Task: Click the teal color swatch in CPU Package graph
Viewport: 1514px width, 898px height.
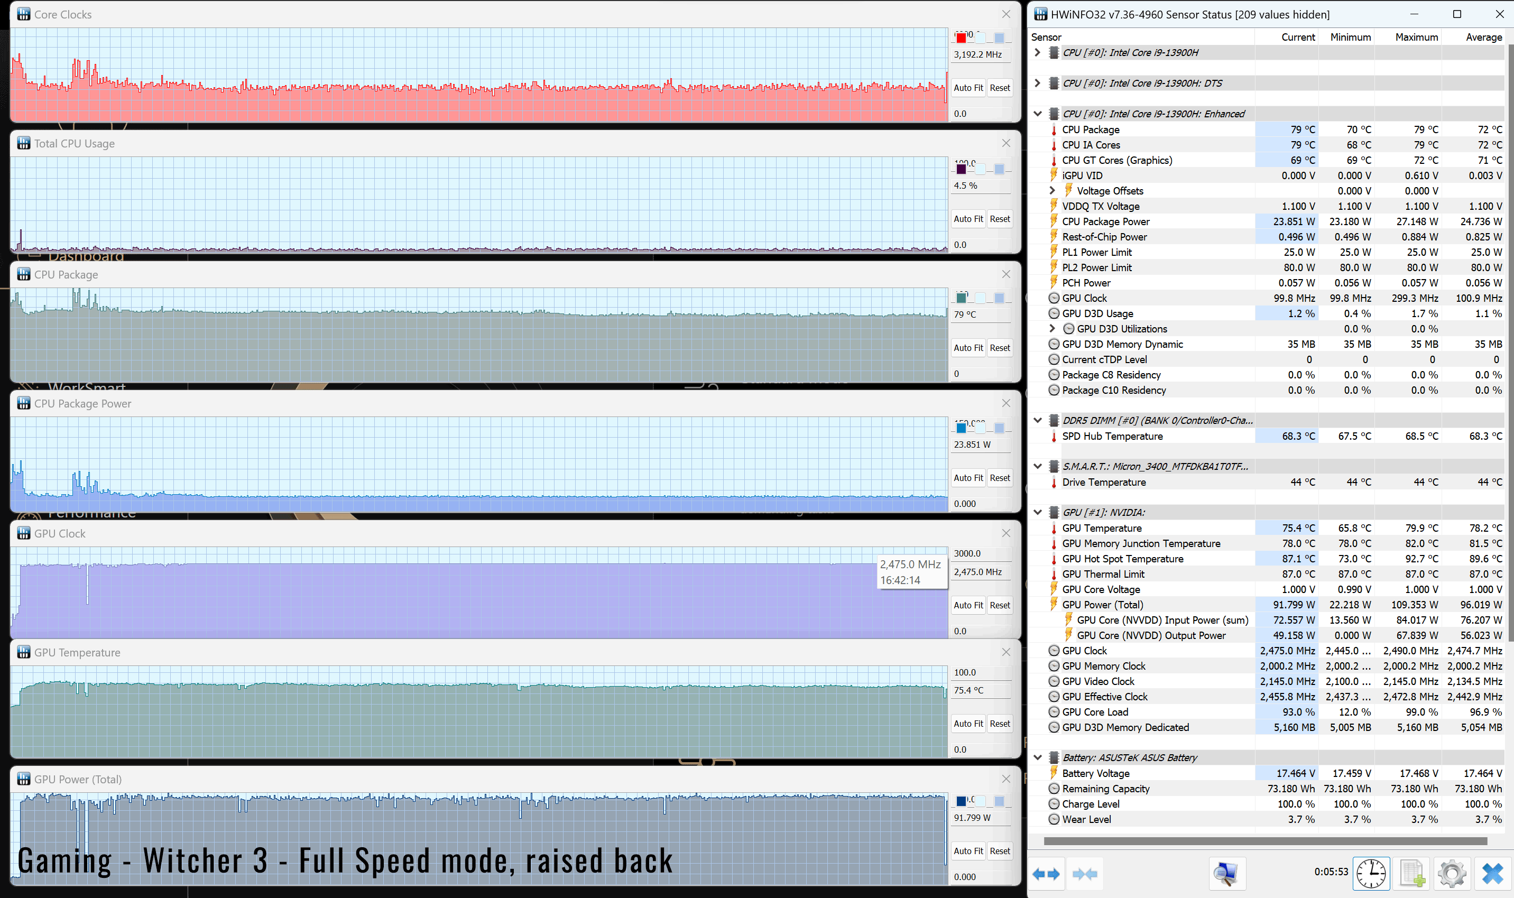Action: 961,298
